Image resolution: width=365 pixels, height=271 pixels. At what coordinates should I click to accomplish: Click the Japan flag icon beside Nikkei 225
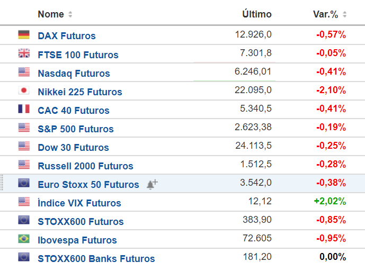(24, 91)
